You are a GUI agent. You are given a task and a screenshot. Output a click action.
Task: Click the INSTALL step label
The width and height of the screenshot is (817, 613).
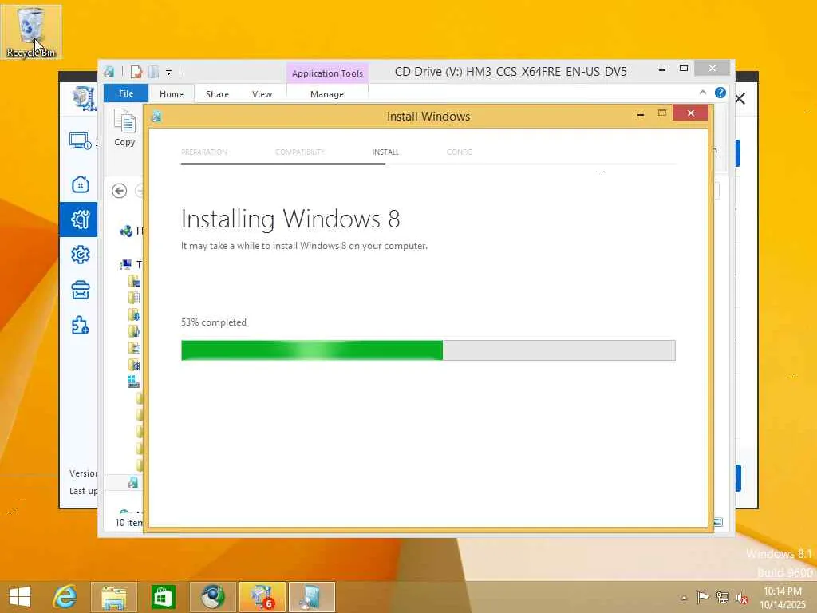(x=385, y=152)
